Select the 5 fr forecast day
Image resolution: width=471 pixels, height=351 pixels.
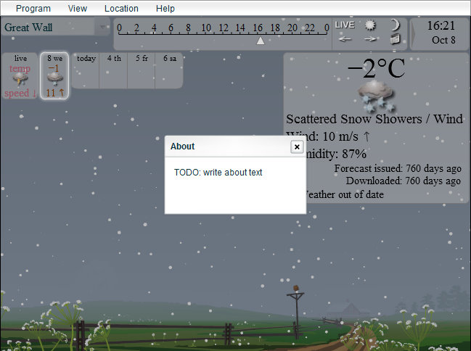coord(142,71)
